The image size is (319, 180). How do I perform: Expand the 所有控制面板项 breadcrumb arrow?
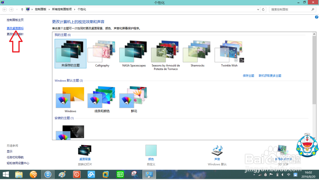(74, 9)
